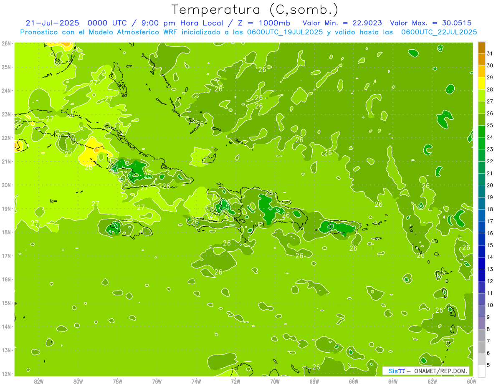Click the dark orange color bar segment above 31

[x=481, y=47]
